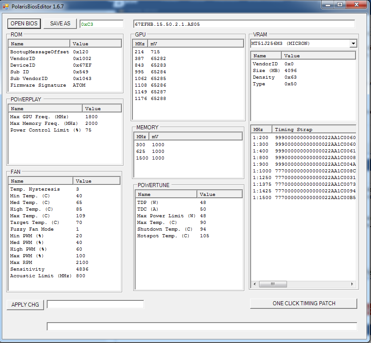Click the 0xC3 checksum field

coord(101,24)
